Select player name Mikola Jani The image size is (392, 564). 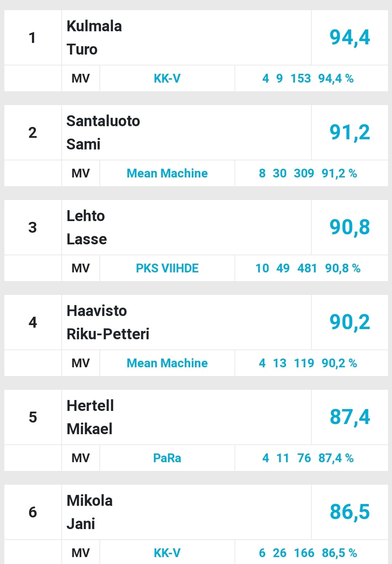[89, 512]
